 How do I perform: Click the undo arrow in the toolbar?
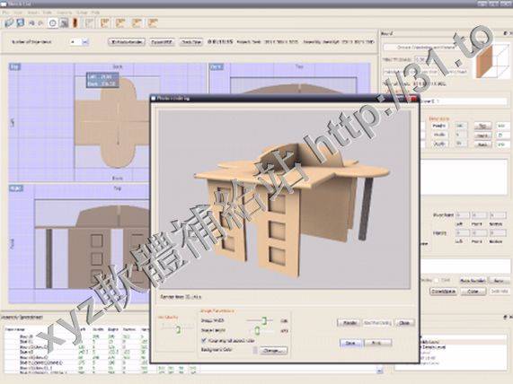pyautogui.click(x=31, y=23)
